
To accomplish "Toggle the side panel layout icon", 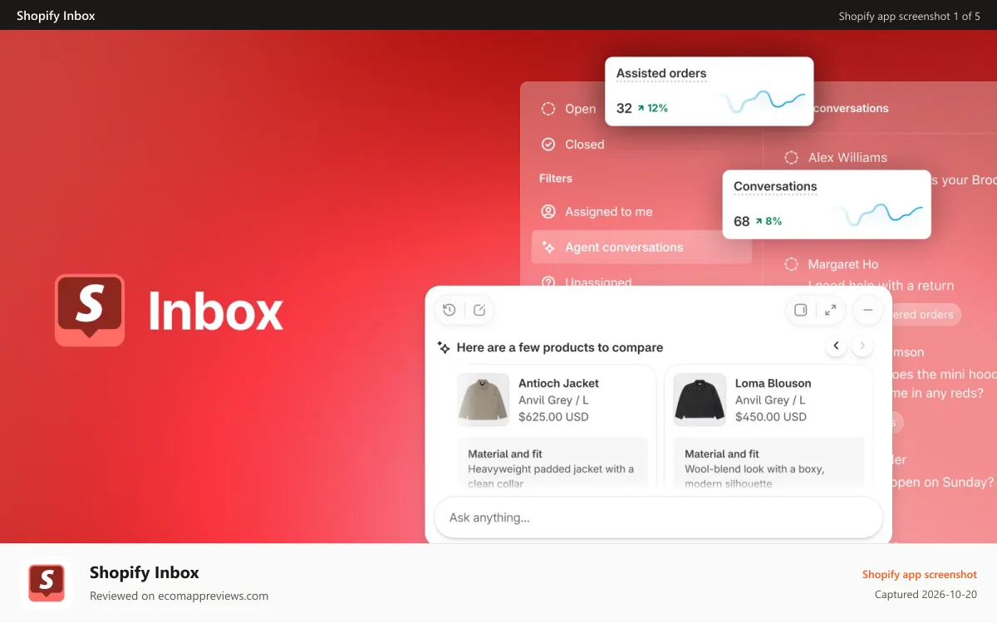I will 800,310.
